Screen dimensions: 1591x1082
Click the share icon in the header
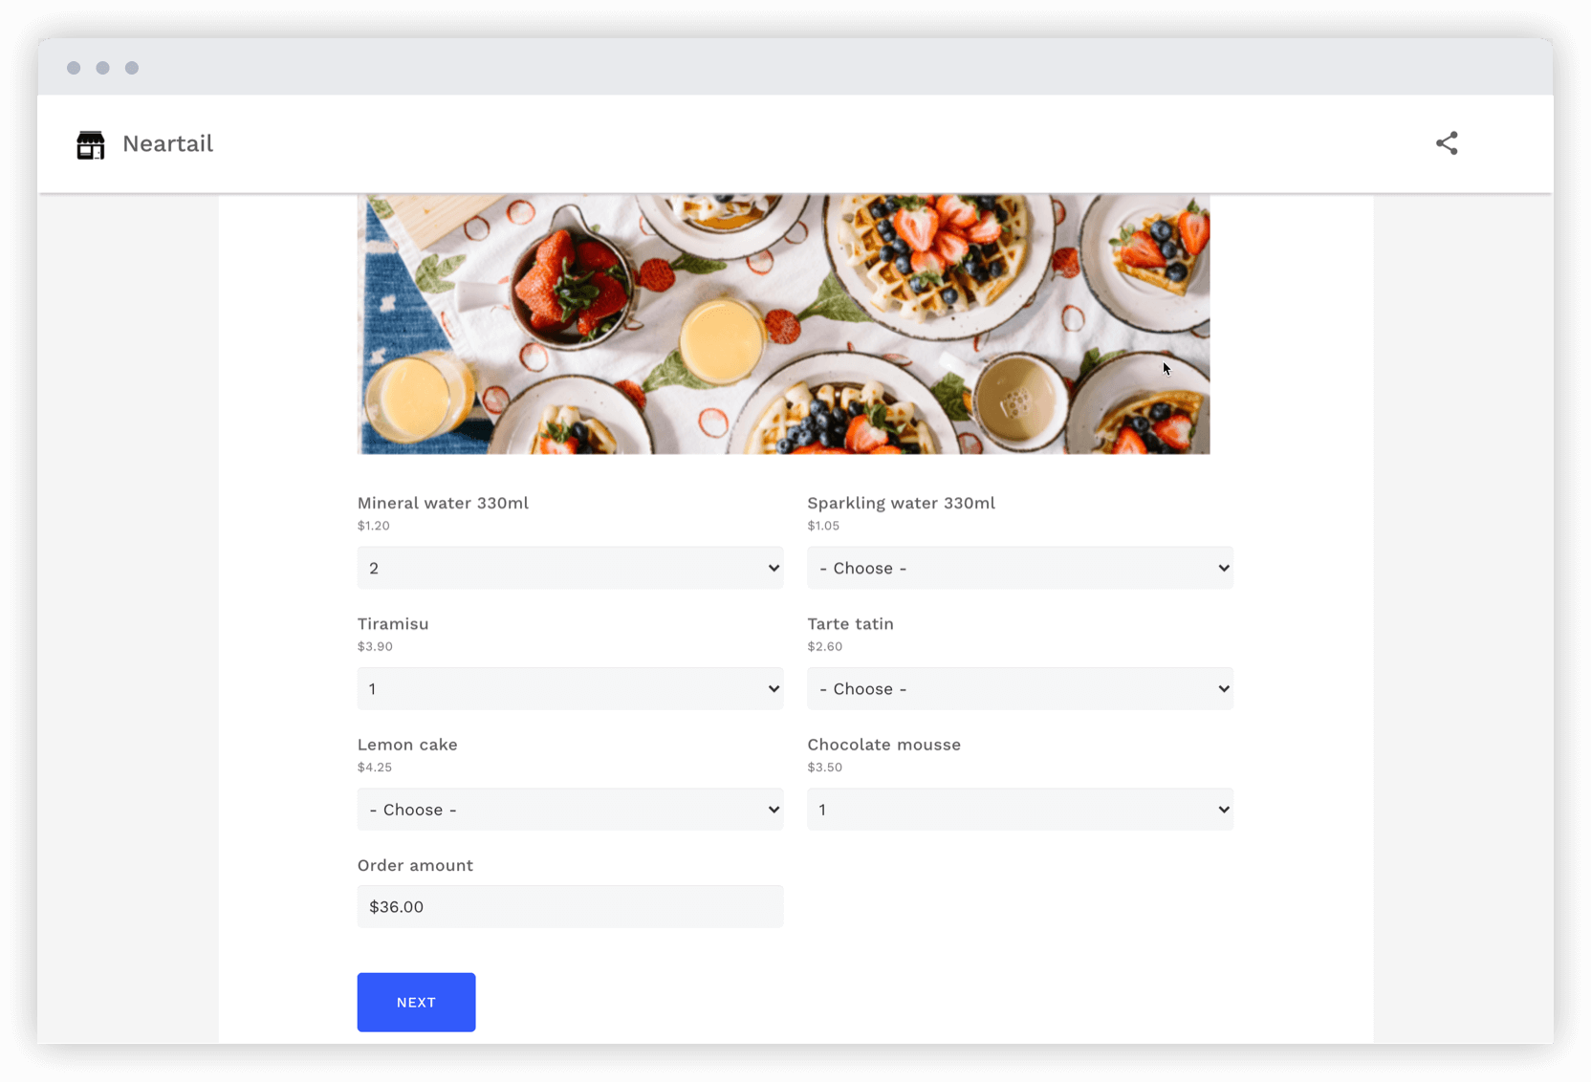[1447, 142]
